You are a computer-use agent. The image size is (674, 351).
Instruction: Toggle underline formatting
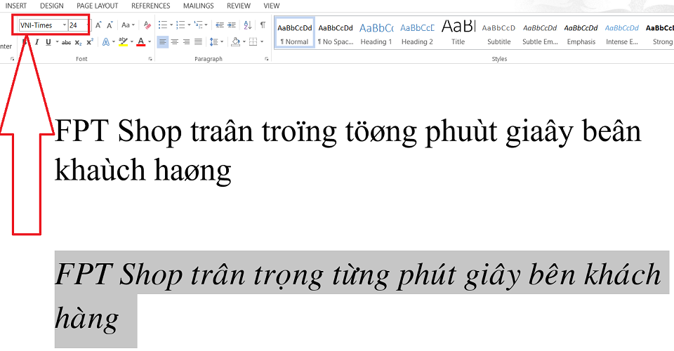point(48,42)
